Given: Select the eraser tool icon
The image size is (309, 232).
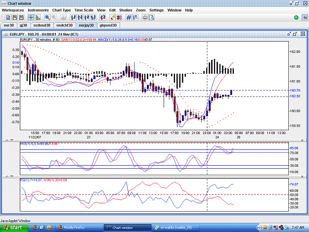Looking at the screenshot, I should [x=113, y=18].
